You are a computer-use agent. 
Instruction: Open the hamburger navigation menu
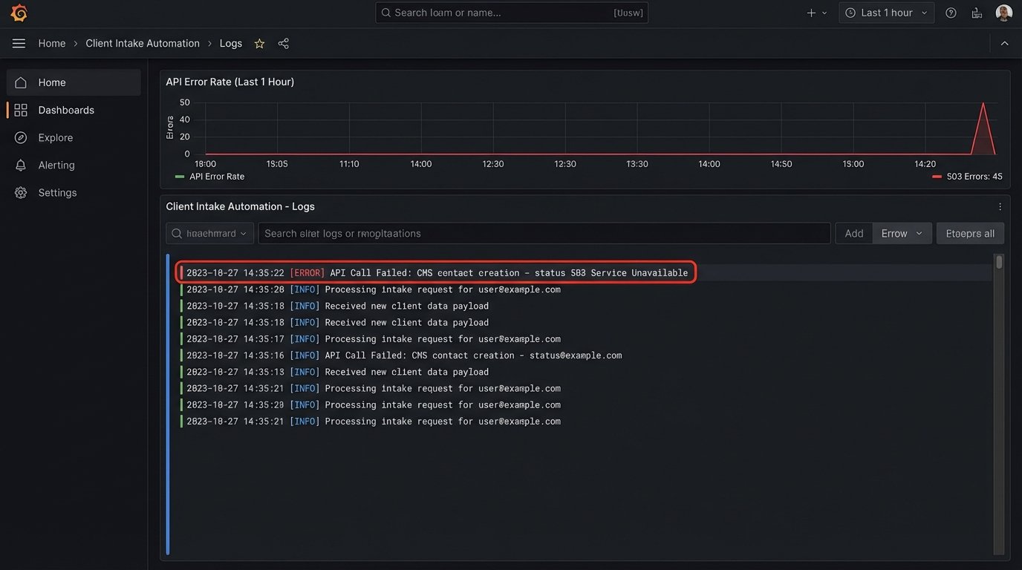point(19,44)
